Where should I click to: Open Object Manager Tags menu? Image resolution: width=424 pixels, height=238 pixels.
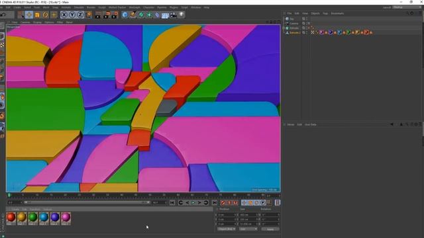(x=325, y=13)
